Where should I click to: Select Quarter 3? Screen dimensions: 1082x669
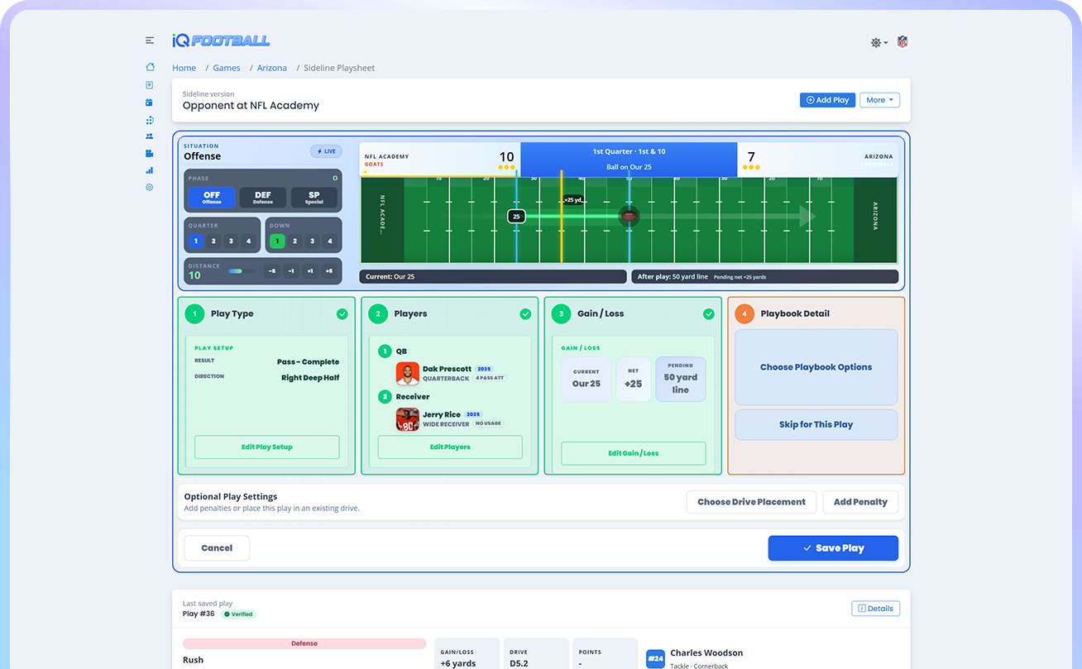231,241
